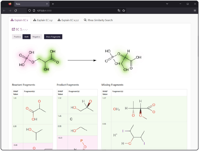The width and height of the screenshot is (199, 151).
Task: Reload the current page
Action: (16, 11)
